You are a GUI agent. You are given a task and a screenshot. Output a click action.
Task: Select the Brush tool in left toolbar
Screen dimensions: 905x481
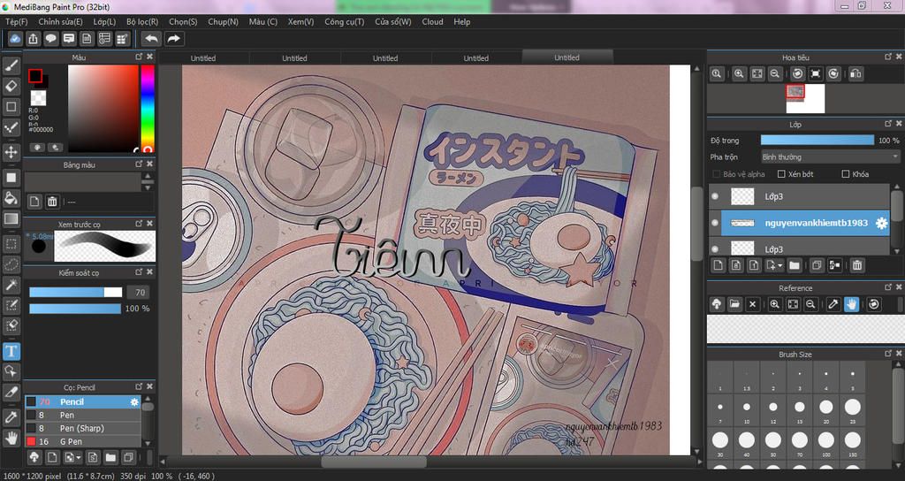pos(11,65)
